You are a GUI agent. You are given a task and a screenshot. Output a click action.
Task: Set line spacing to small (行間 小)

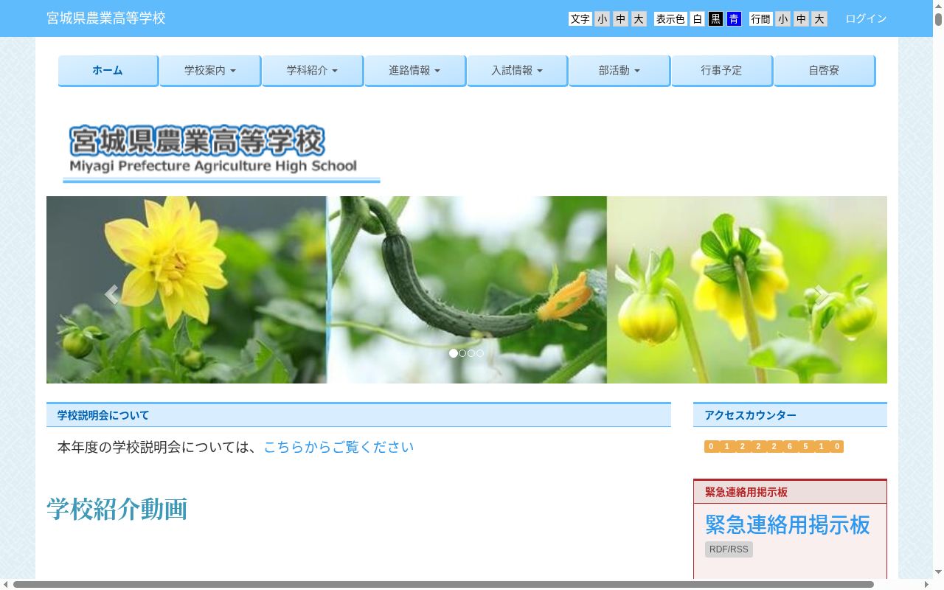pos(782,19)
